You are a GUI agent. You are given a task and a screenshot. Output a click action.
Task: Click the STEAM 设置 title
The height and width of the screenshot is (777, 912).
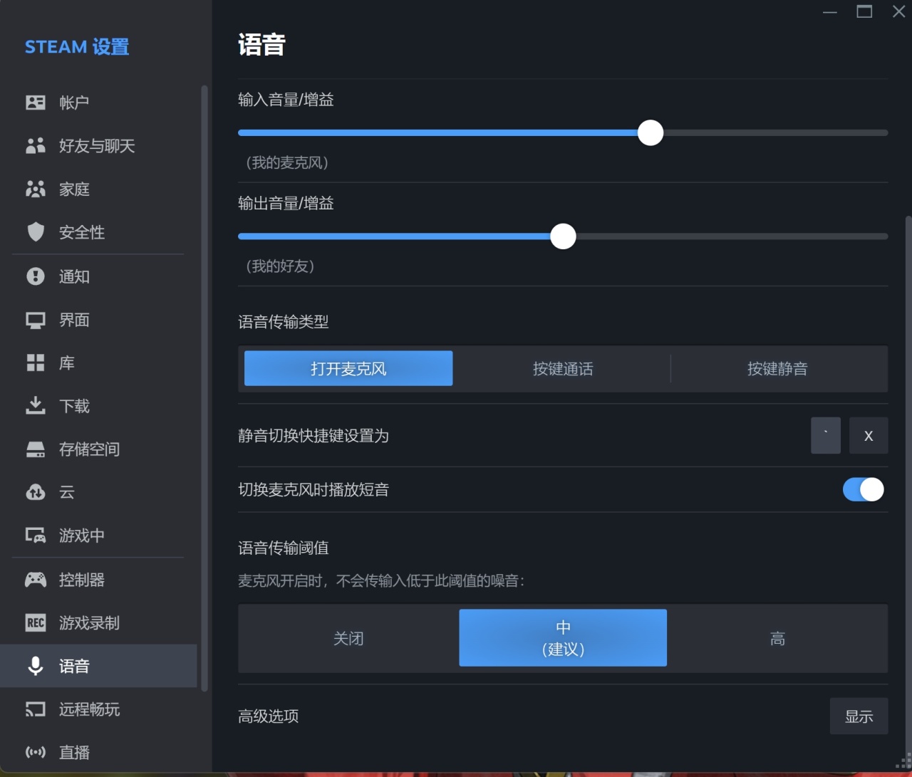(77, 47)
